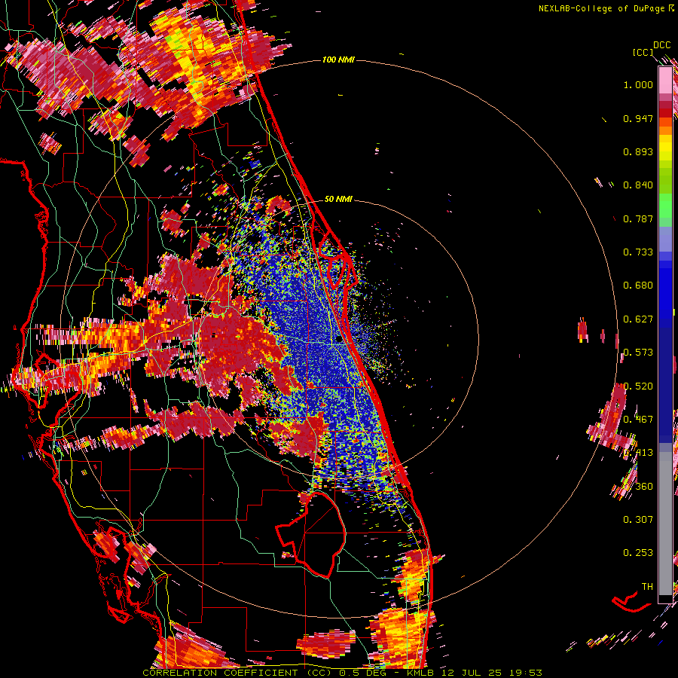
Task: Click the KMLB station identifier
Action: point(422,673)
